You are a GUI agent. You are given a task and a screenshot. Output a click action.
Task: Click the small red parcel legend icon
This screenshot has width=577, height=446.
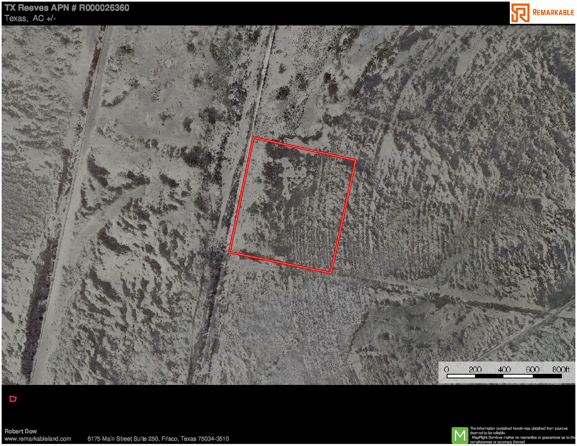13,398
